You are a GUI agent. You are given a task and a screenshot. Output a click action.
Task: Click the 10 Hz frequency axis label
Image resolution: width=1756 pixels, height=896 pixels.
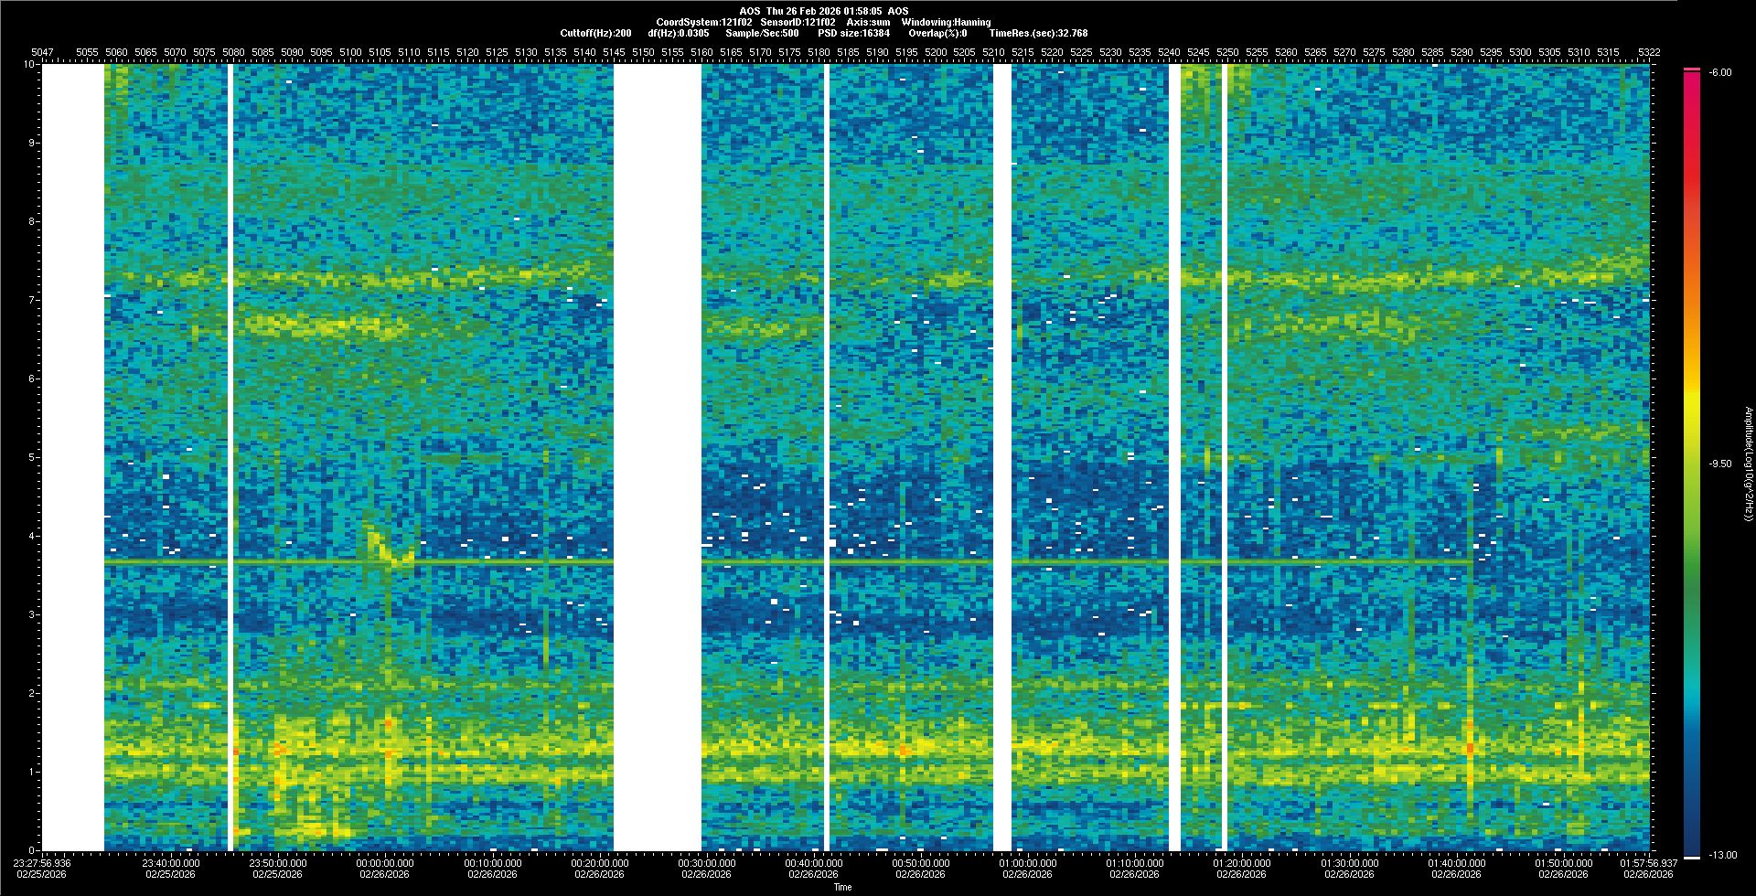coord(30,65)
